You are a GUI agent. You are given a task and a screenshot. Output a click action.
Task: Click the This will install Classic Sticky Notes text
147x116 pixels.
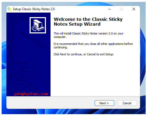[x=88, y=35]
